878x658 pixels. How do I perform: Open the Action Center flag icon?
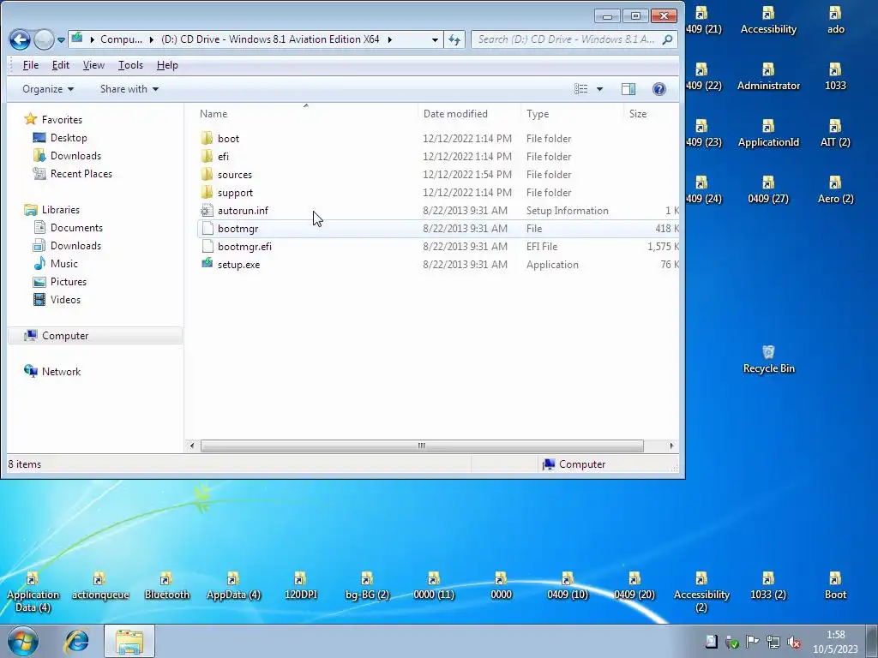pyautogui.click(x=753, y=643)
